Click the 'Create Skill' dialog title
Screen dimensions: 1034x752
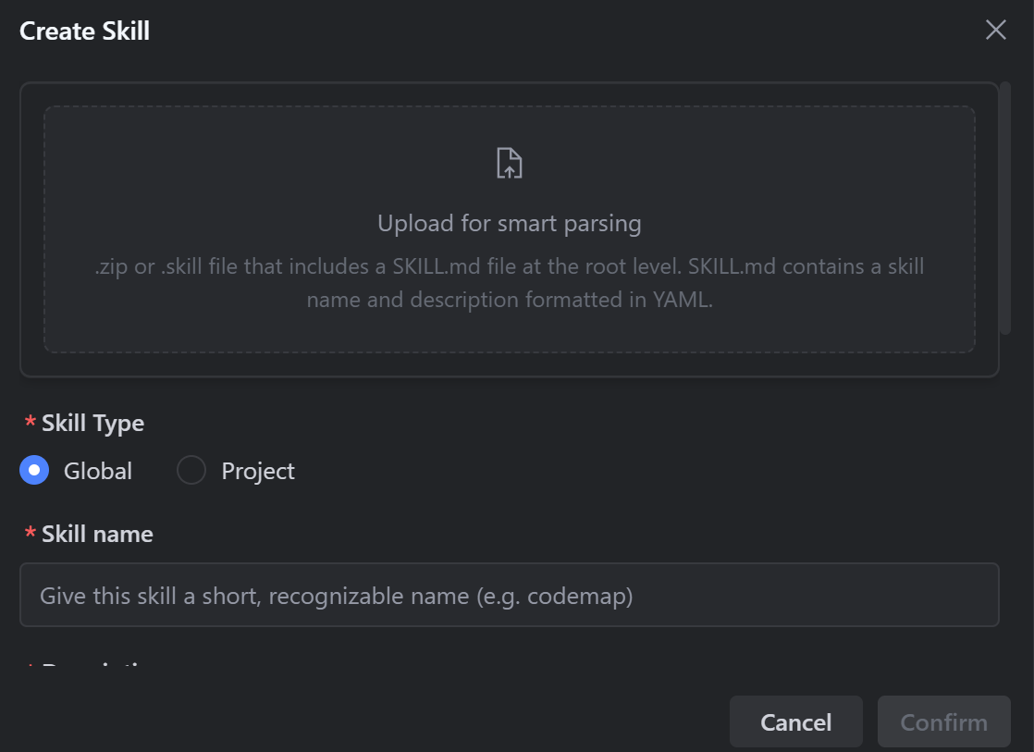84,31
